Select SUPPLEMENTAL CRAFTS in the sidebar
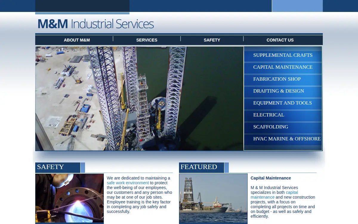 point(283,55)
